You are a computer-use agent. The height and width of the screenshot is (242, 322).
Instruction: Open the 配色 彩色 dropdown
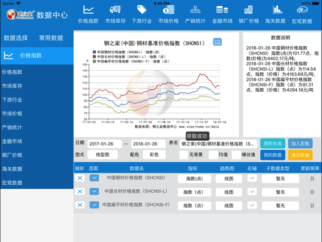[x=154, y=154]
